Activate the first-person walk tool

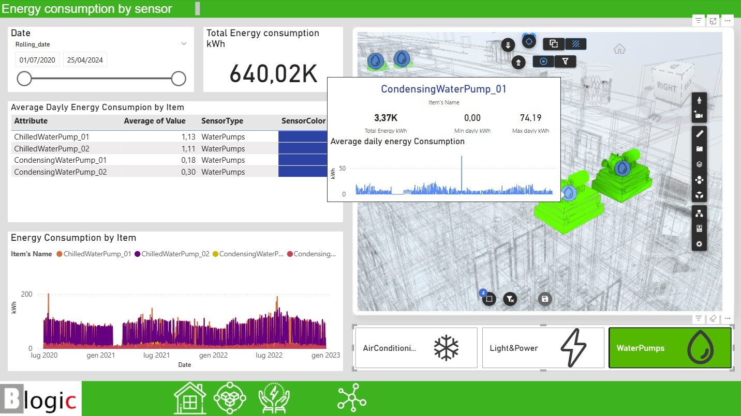pyautogui.click(x=699, y=100)
